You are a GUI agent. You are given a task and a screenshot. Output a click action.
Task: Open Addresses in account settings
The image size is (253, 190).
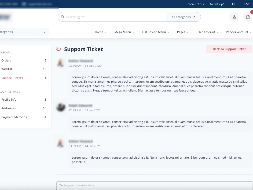click(24, 108)
